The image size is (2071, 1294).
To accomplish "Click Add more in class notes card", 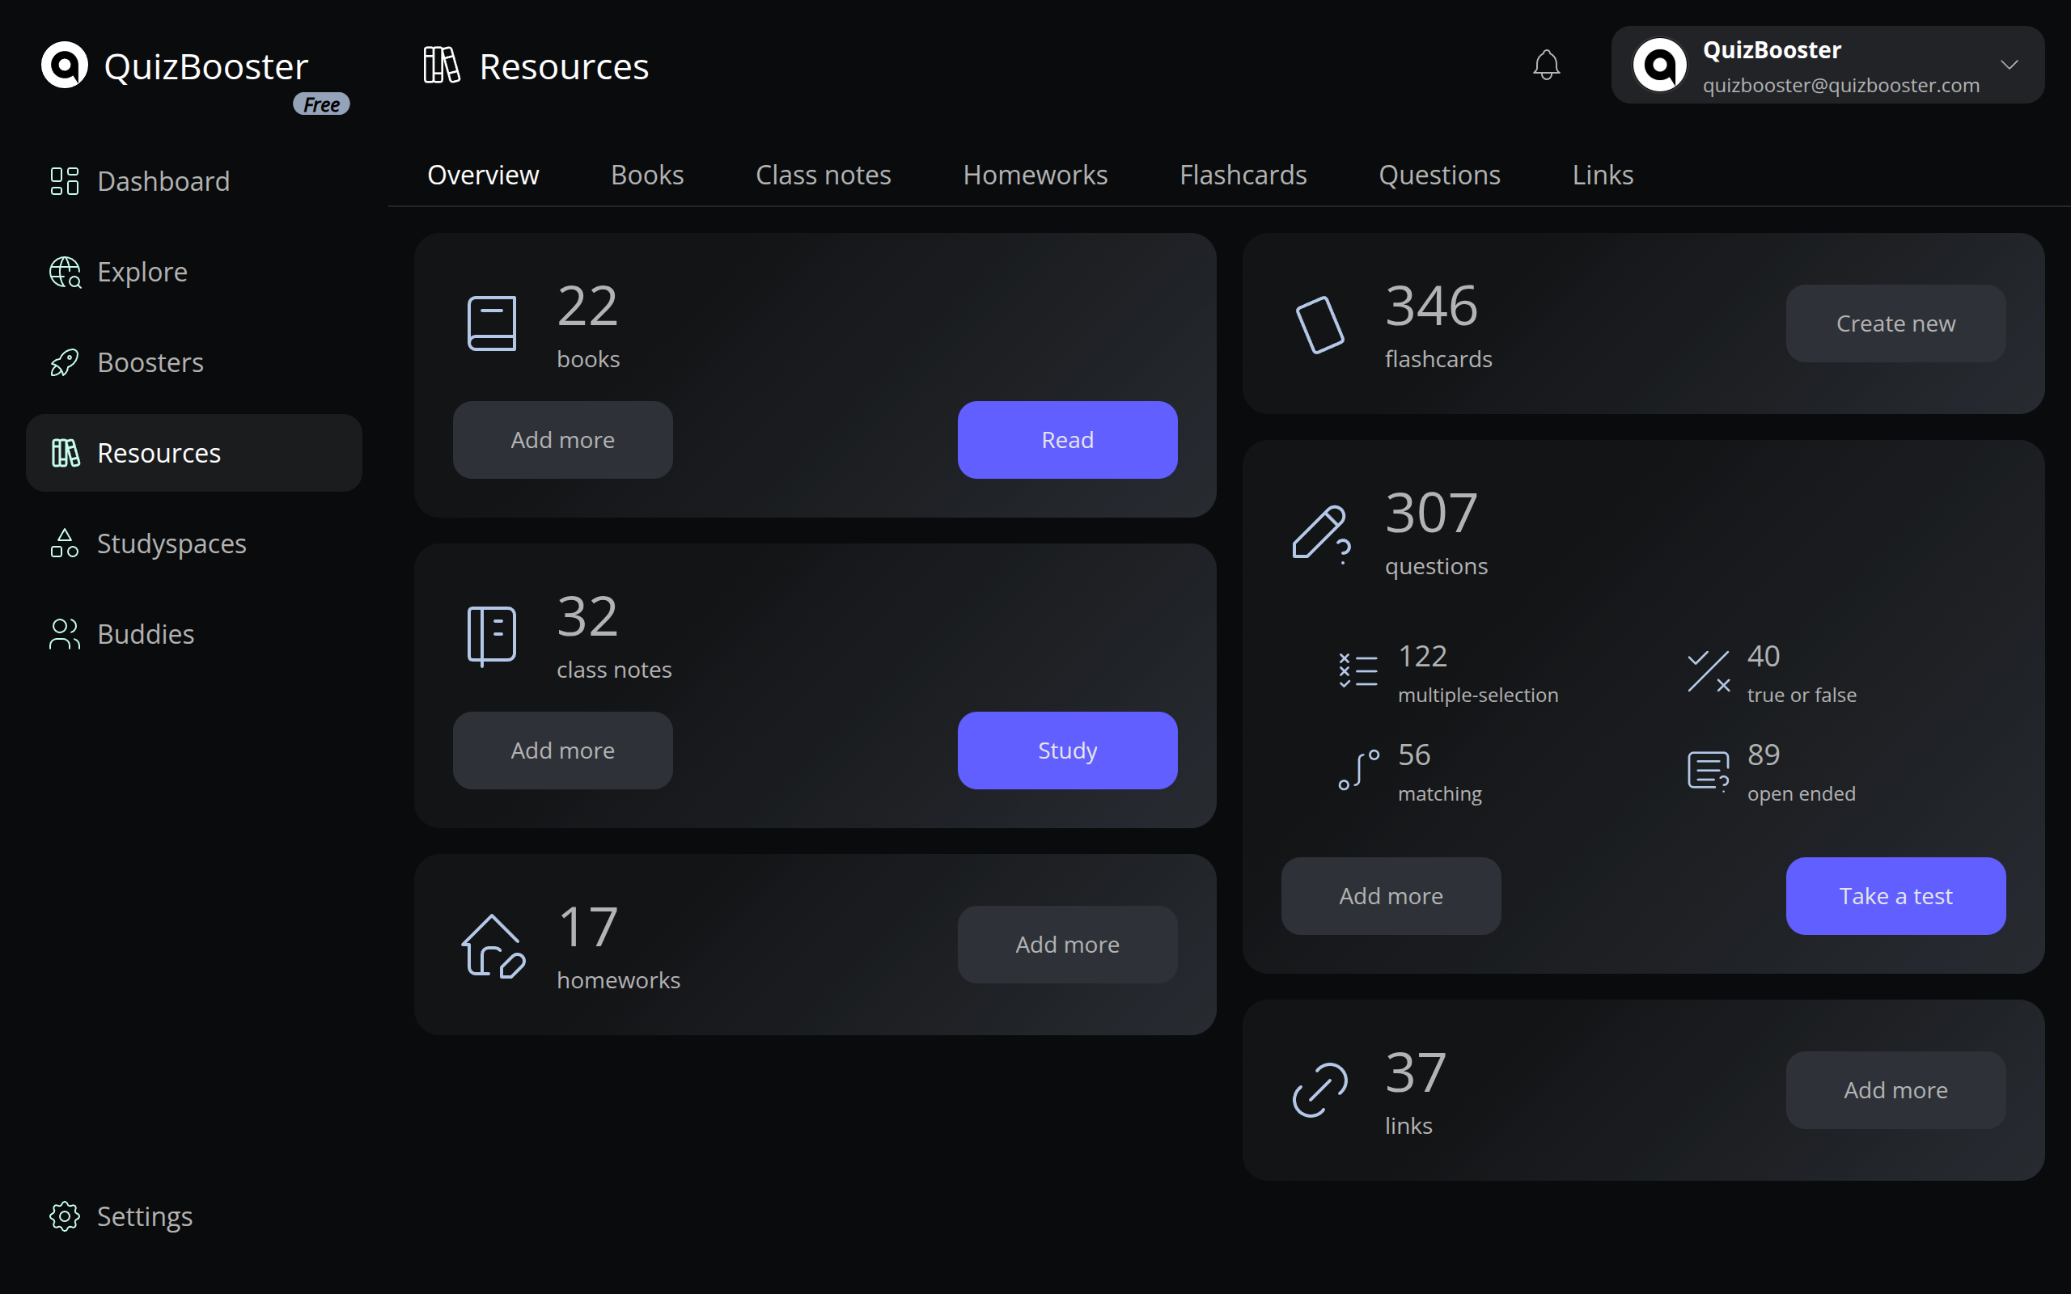I will 563,751.
